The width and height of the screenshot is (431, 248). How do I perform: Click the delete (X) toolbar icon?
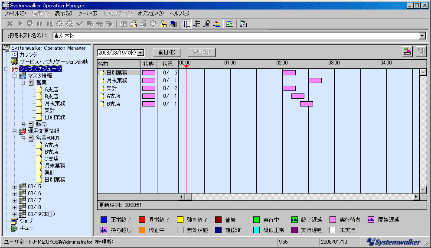pos(10,24)
